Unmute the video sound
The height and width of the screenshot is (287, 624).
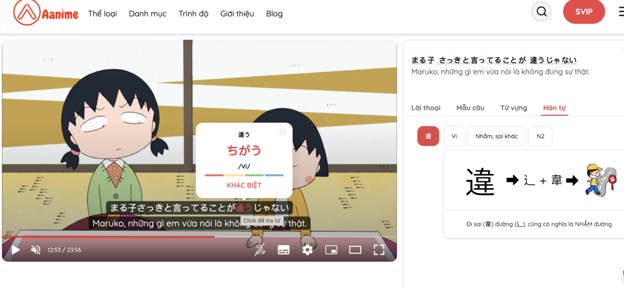(x=36, y=250)
